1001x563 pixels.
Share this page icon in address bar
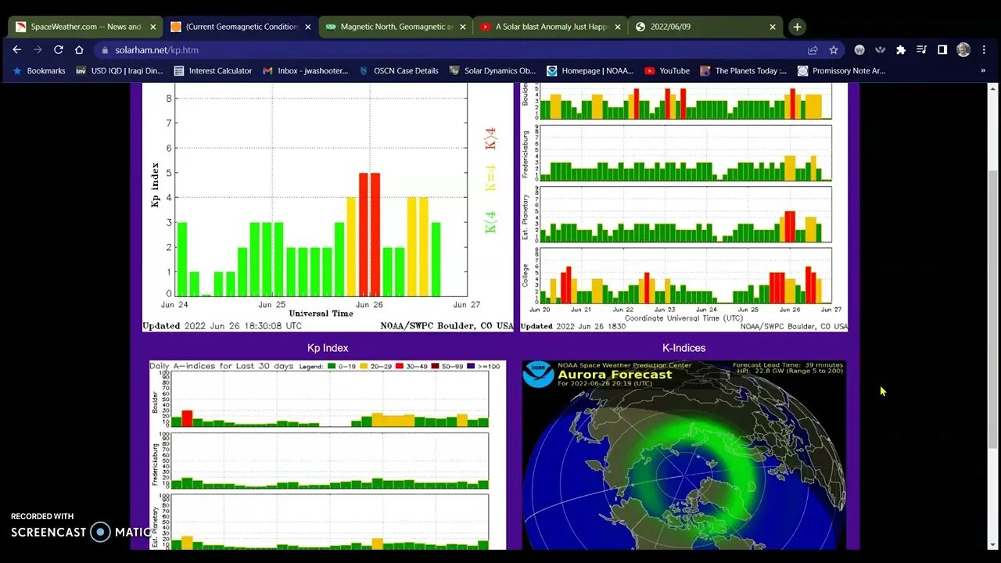pos(813,49)
